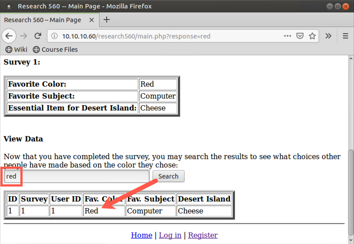Viewport: 354px width, 244px height.
Task: Select the Research 560 – Main Page tab
Action: (x=42, y=20)
